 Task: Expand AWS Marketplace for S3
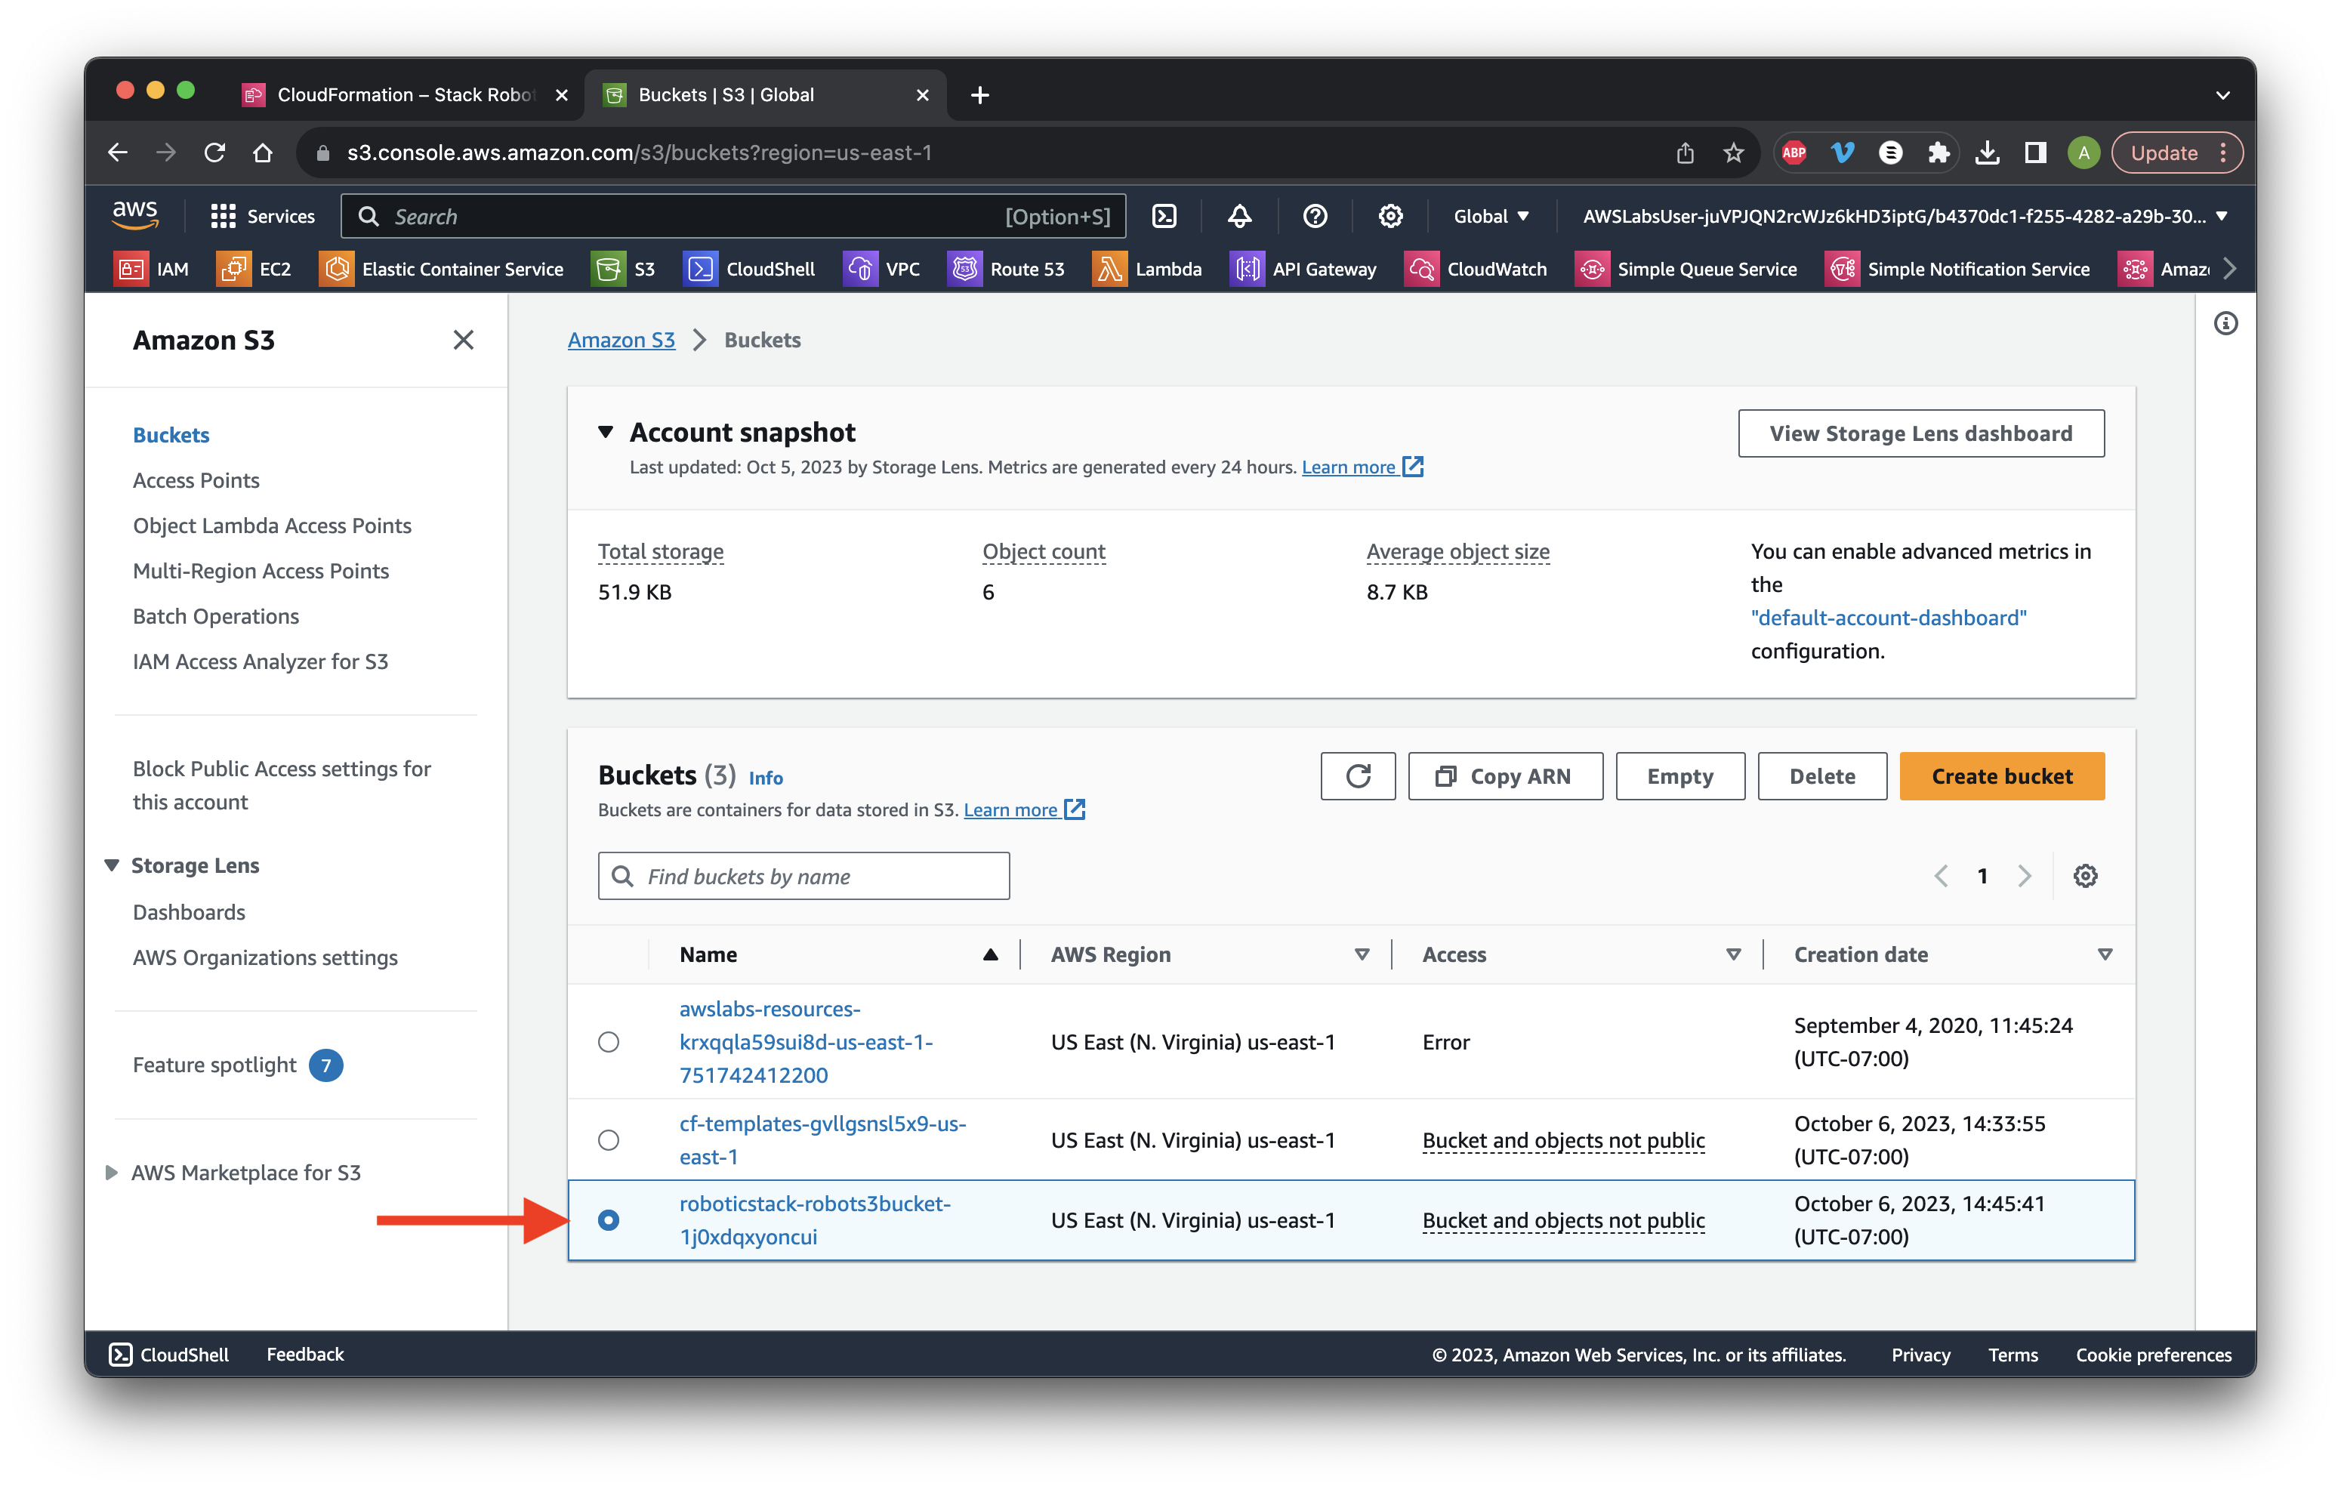click(112, 1172)
